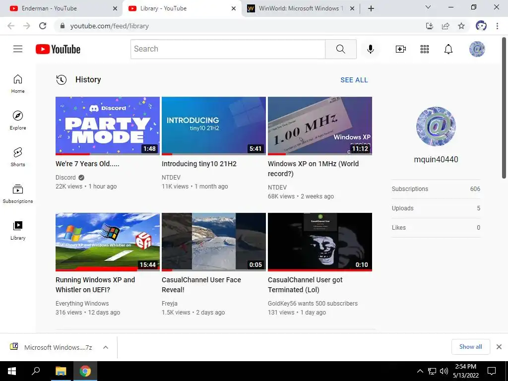Open Windows taskbar search

pyautogui.click(x=36, y=371)
